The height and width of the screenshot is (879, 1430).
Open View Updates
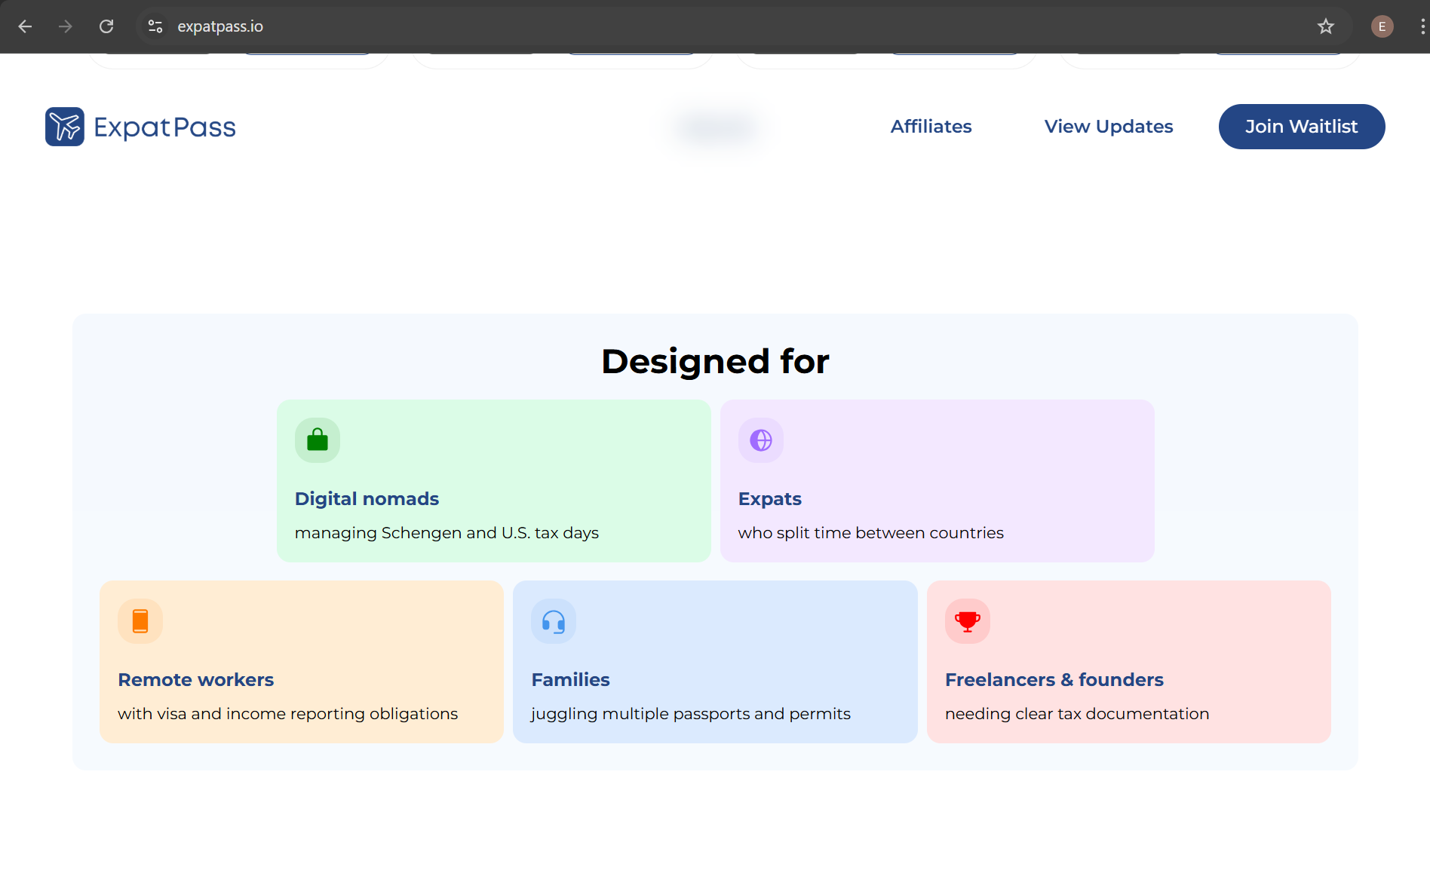coord(1108,126)
